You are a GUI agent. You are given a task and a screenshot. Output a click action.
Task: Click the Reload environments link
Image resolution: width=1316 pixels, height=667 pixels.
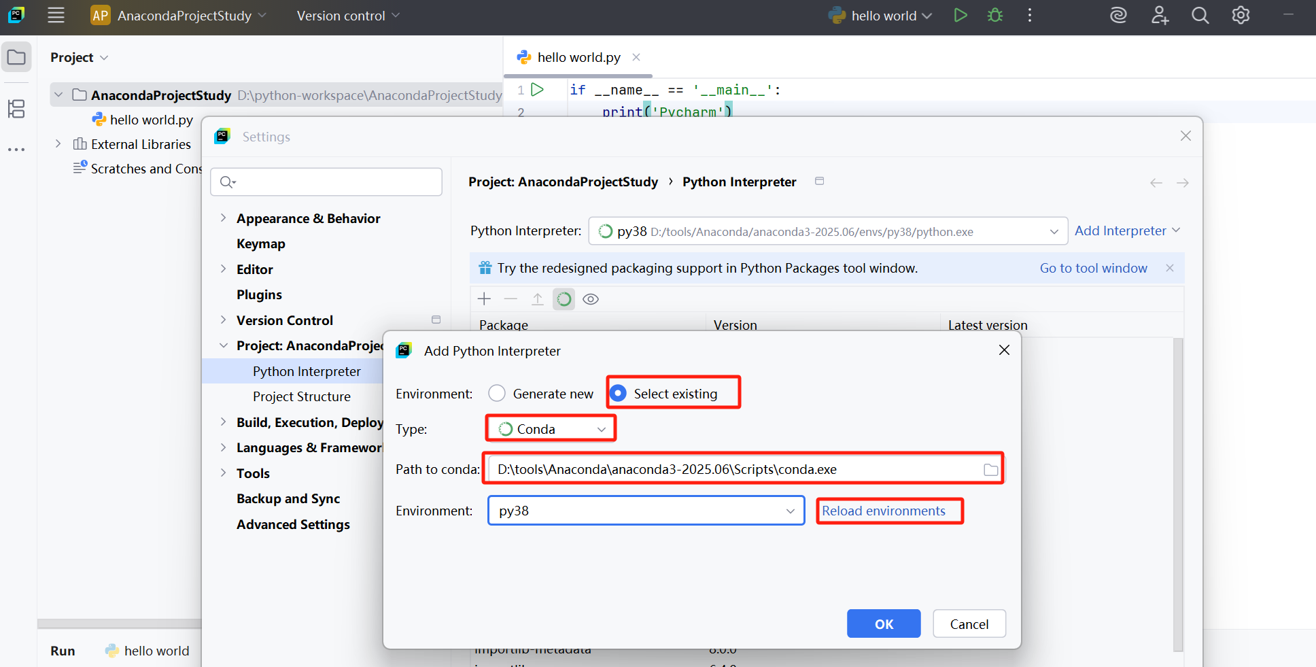click(884, 511)
